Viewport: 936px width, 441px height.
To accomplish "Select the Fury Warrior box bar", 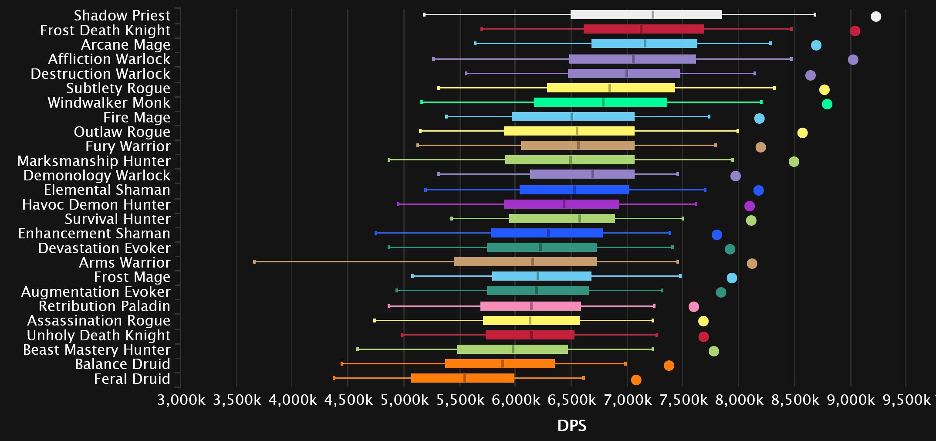I will pos(578,146).
